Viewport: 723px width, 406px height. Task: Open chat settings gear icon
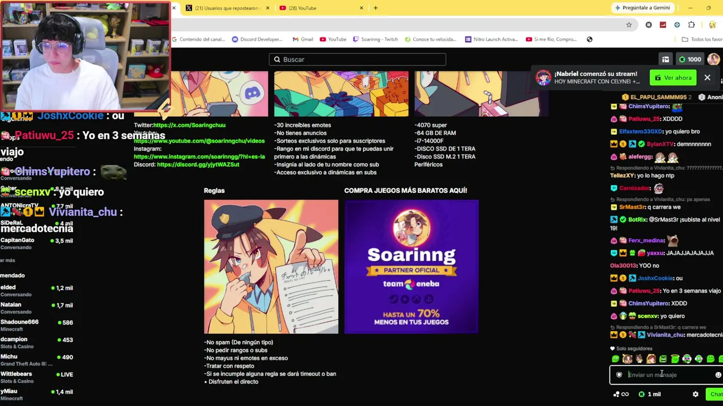coord(695,395)
